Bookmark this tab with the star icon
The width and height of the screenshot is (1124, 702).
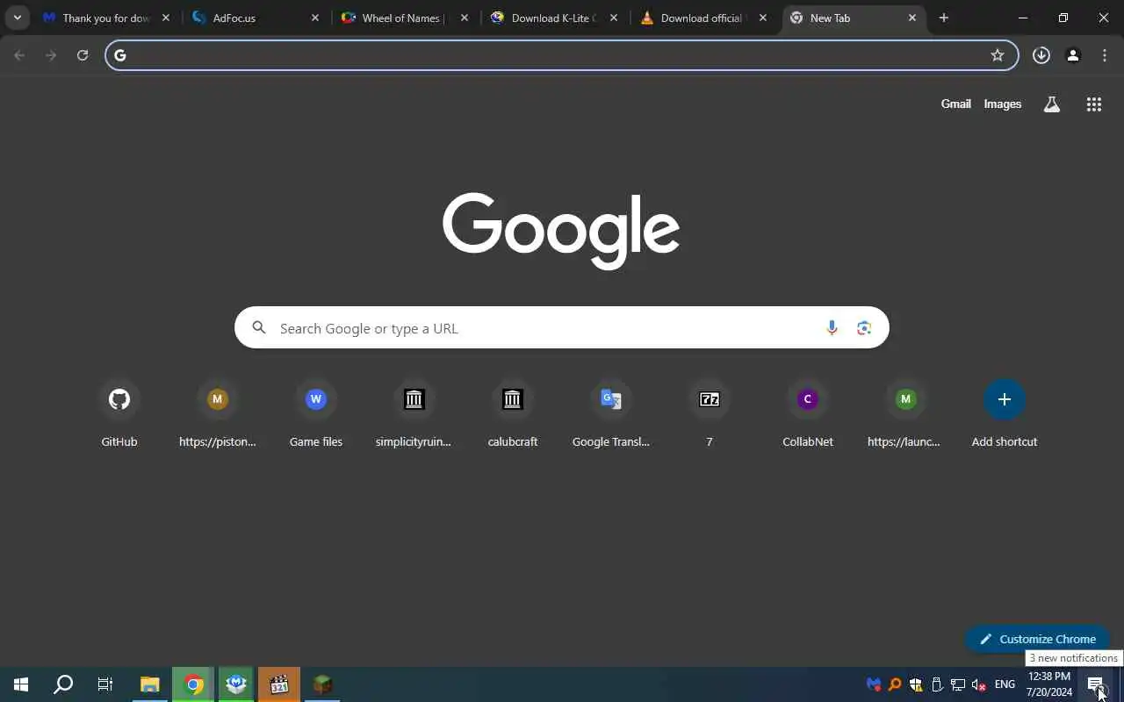coord(998,55)
